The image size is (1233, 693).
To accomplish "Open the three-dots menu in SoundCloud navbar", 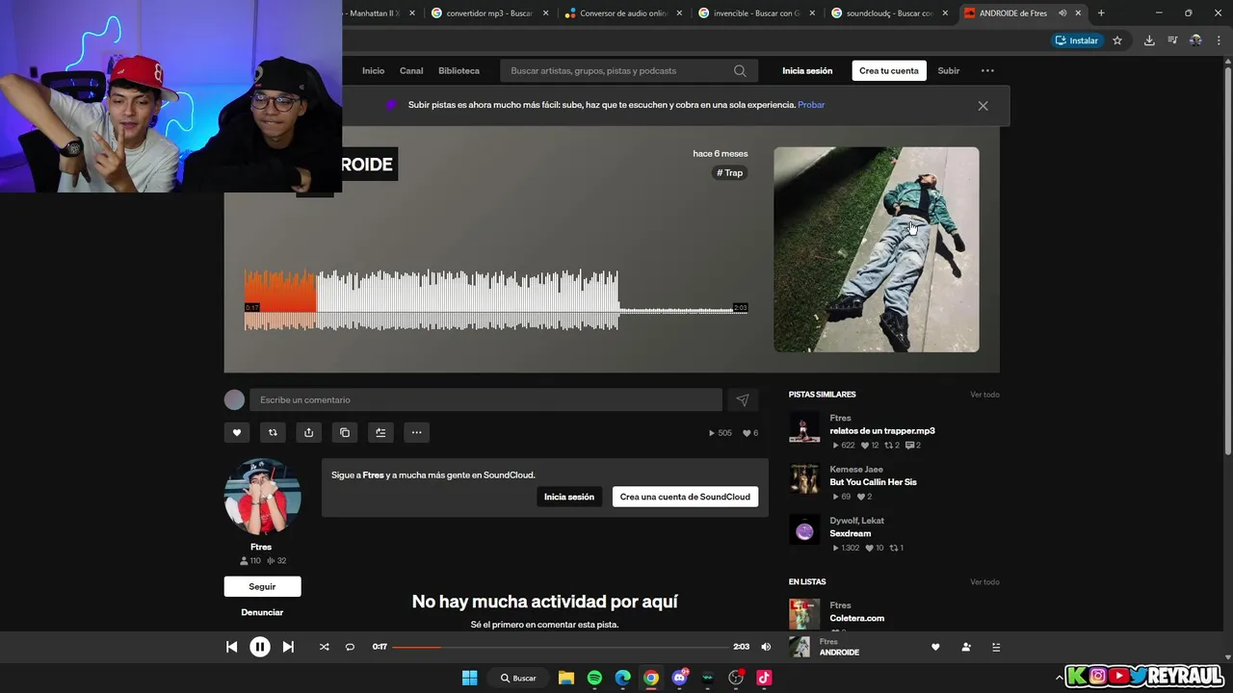I will [x=987, y=70].
